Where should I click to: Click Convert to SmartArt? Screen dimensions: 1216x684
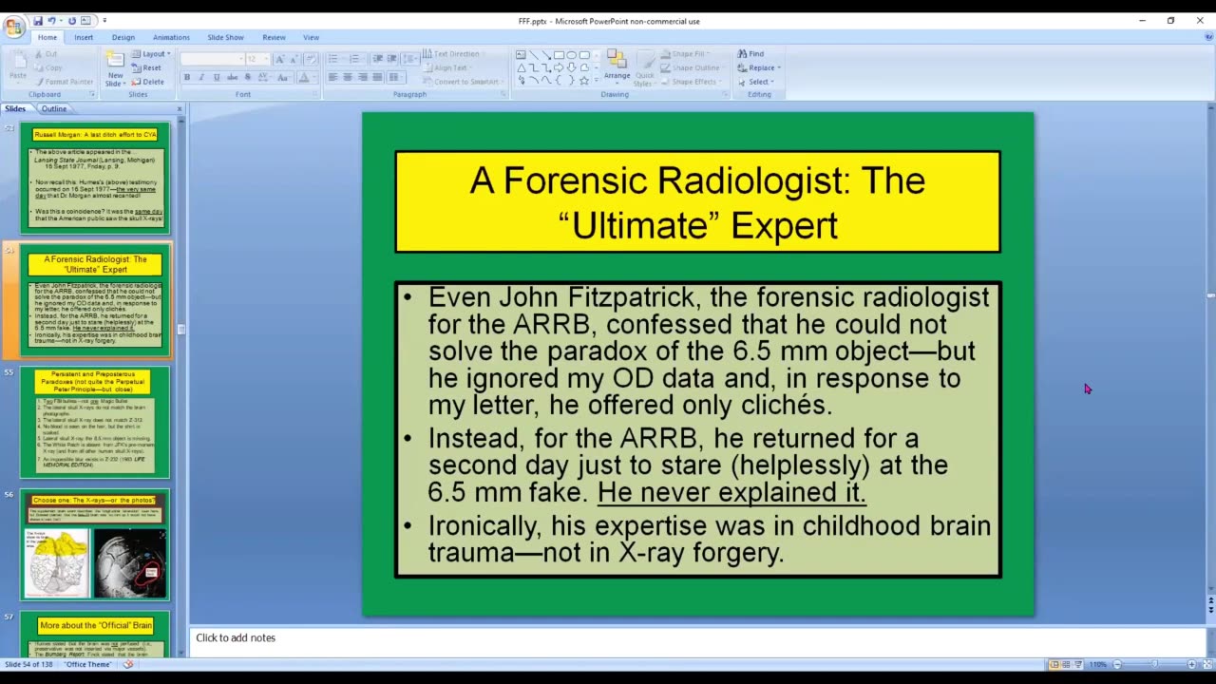tap(463, 82)
